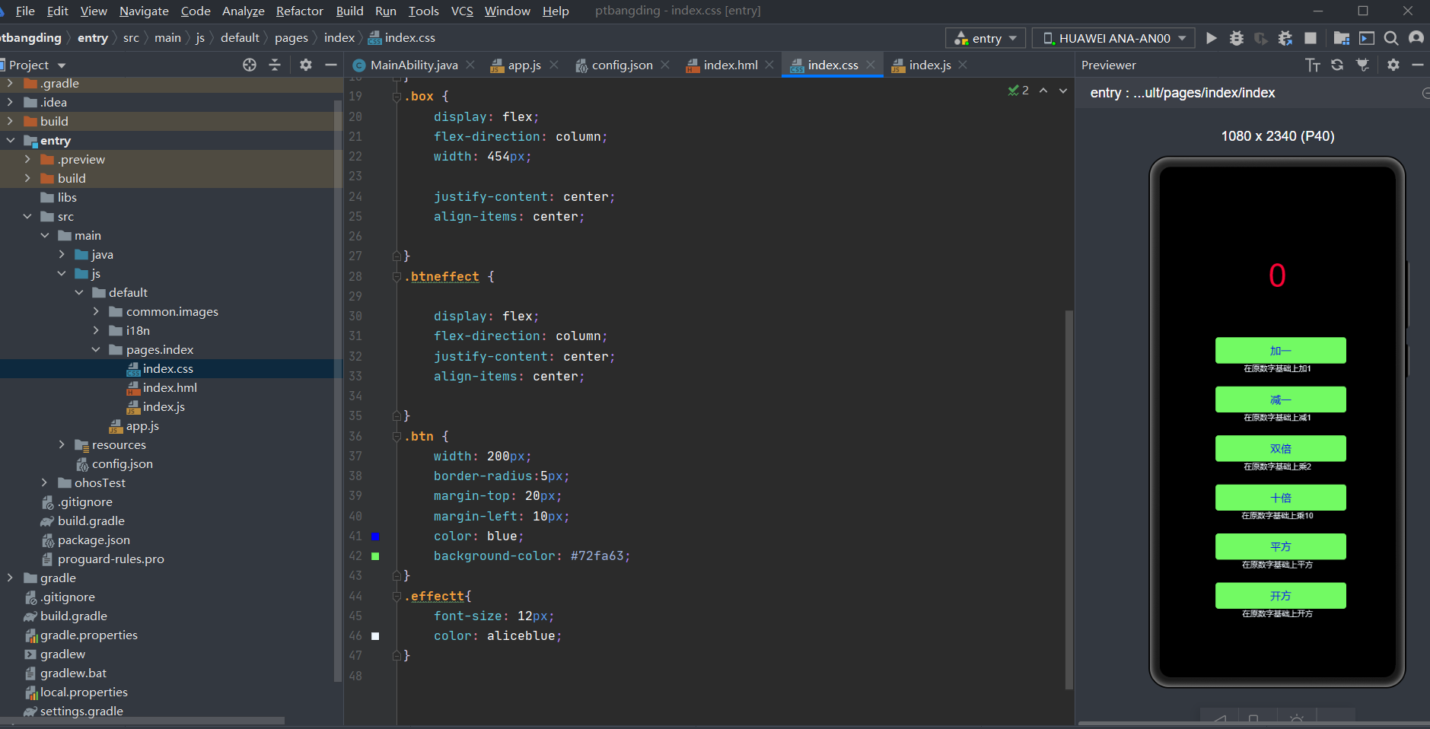Collapse the pages.index folder

pos(96,349)
